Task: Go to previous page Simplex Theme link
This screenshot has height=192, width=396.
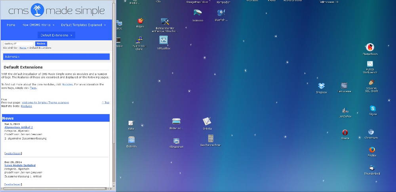Action: click(45, 103)
